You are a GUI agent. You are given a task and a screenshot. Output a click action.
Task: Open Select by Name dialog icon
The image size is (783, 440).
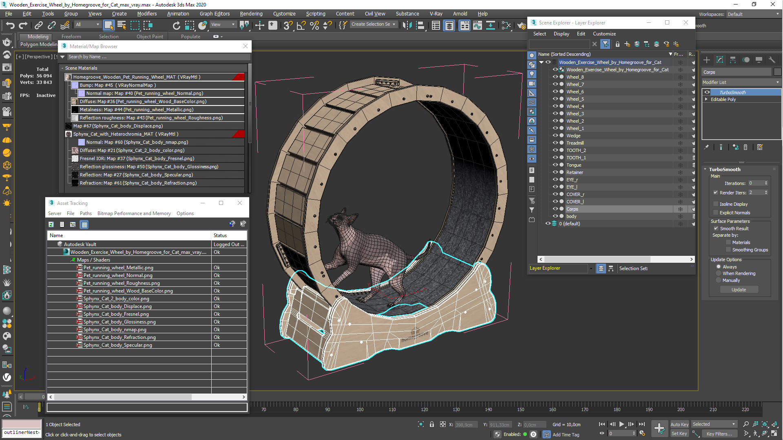click(x=122, y=25)
